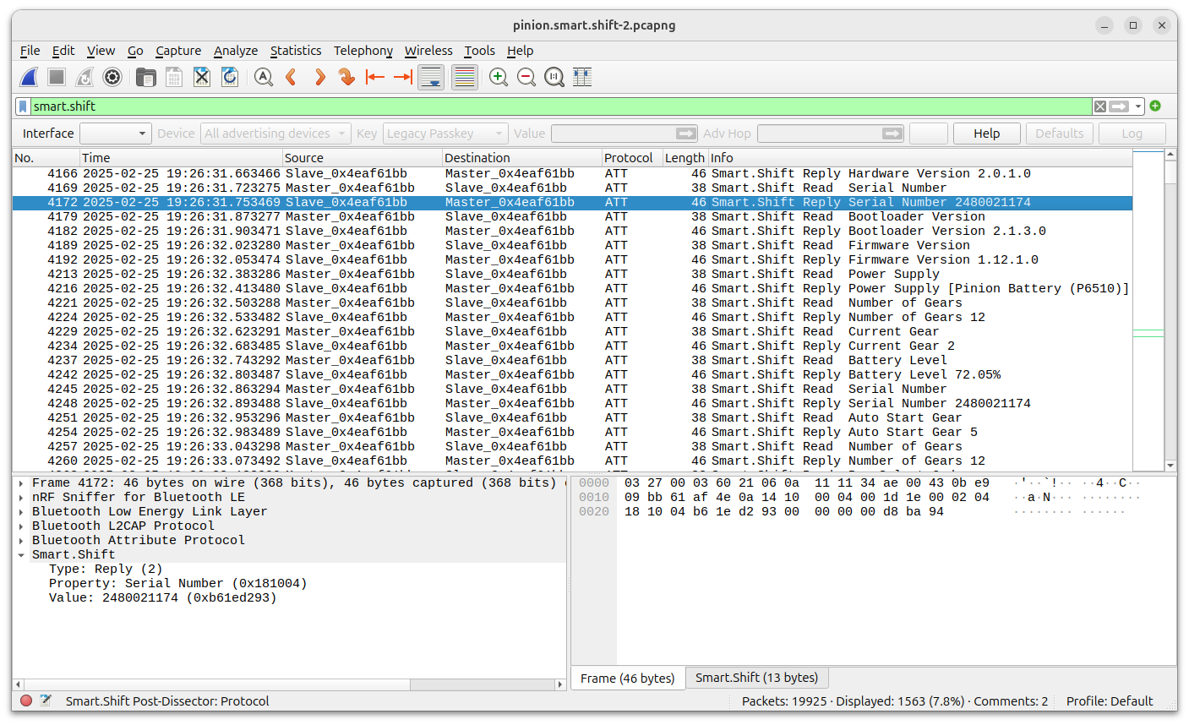
Task: Click the Help button in sniffer toolbar
Action: tap(986, 134)
